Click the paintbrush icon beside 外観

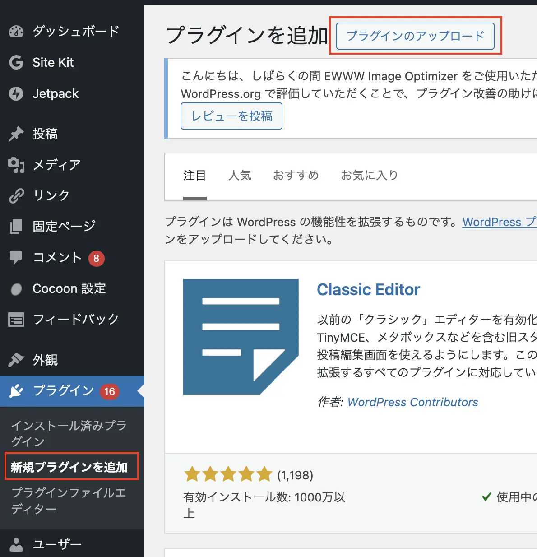(16, 360)
